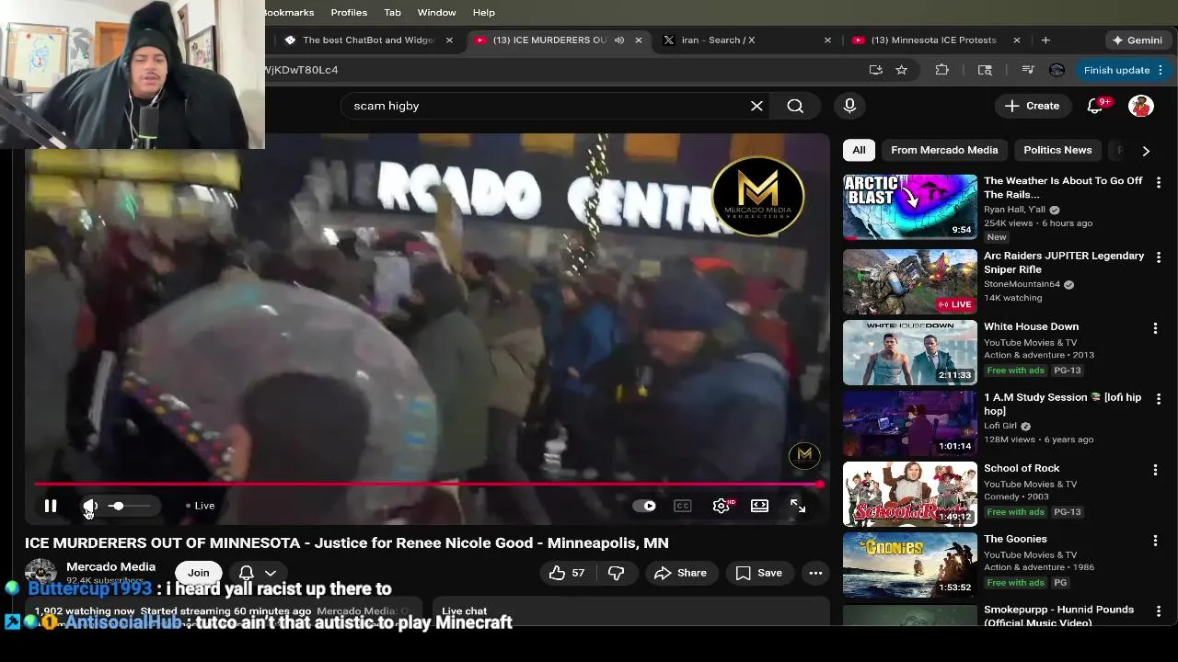
Task: Open Smokepurpp Hunnid Pounds video title
Action: click(x=1058, y=615)
